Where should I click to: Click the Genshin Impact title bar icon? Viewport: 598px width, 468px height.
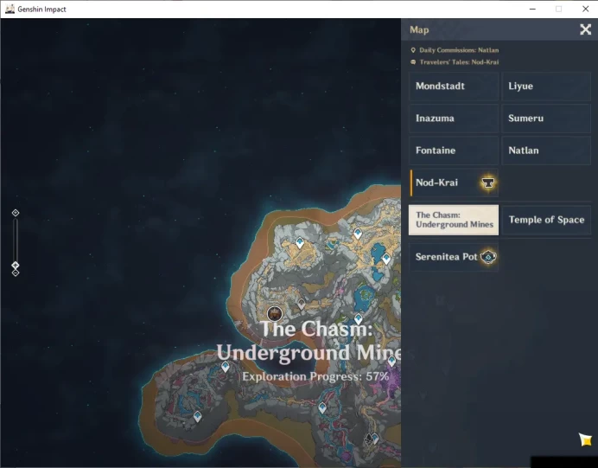(10, 9)
